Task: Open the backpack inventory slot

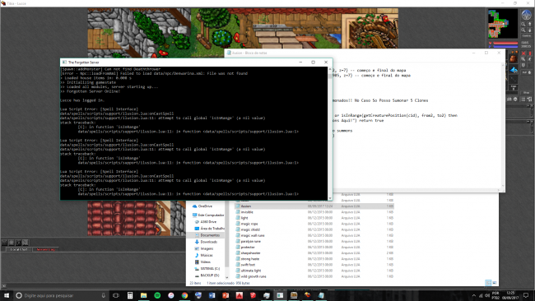Action: pos(514,58)
